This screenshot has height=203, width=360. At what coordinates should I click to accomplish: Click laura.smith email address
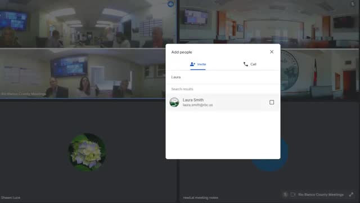pyautogui.click(x=197, y=105)
